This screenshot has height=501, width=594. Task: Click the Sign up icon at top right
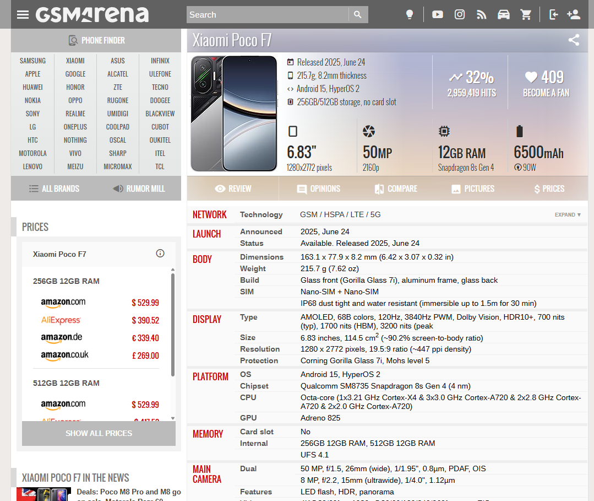(574, 14)
